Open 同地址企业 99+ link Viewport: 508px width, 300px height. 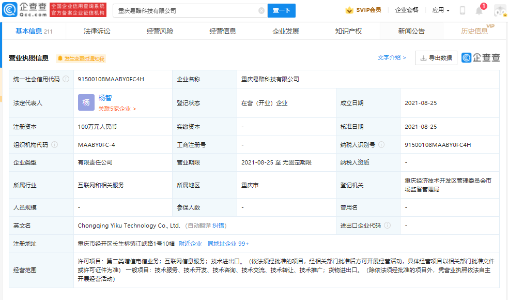click(227, 243)
